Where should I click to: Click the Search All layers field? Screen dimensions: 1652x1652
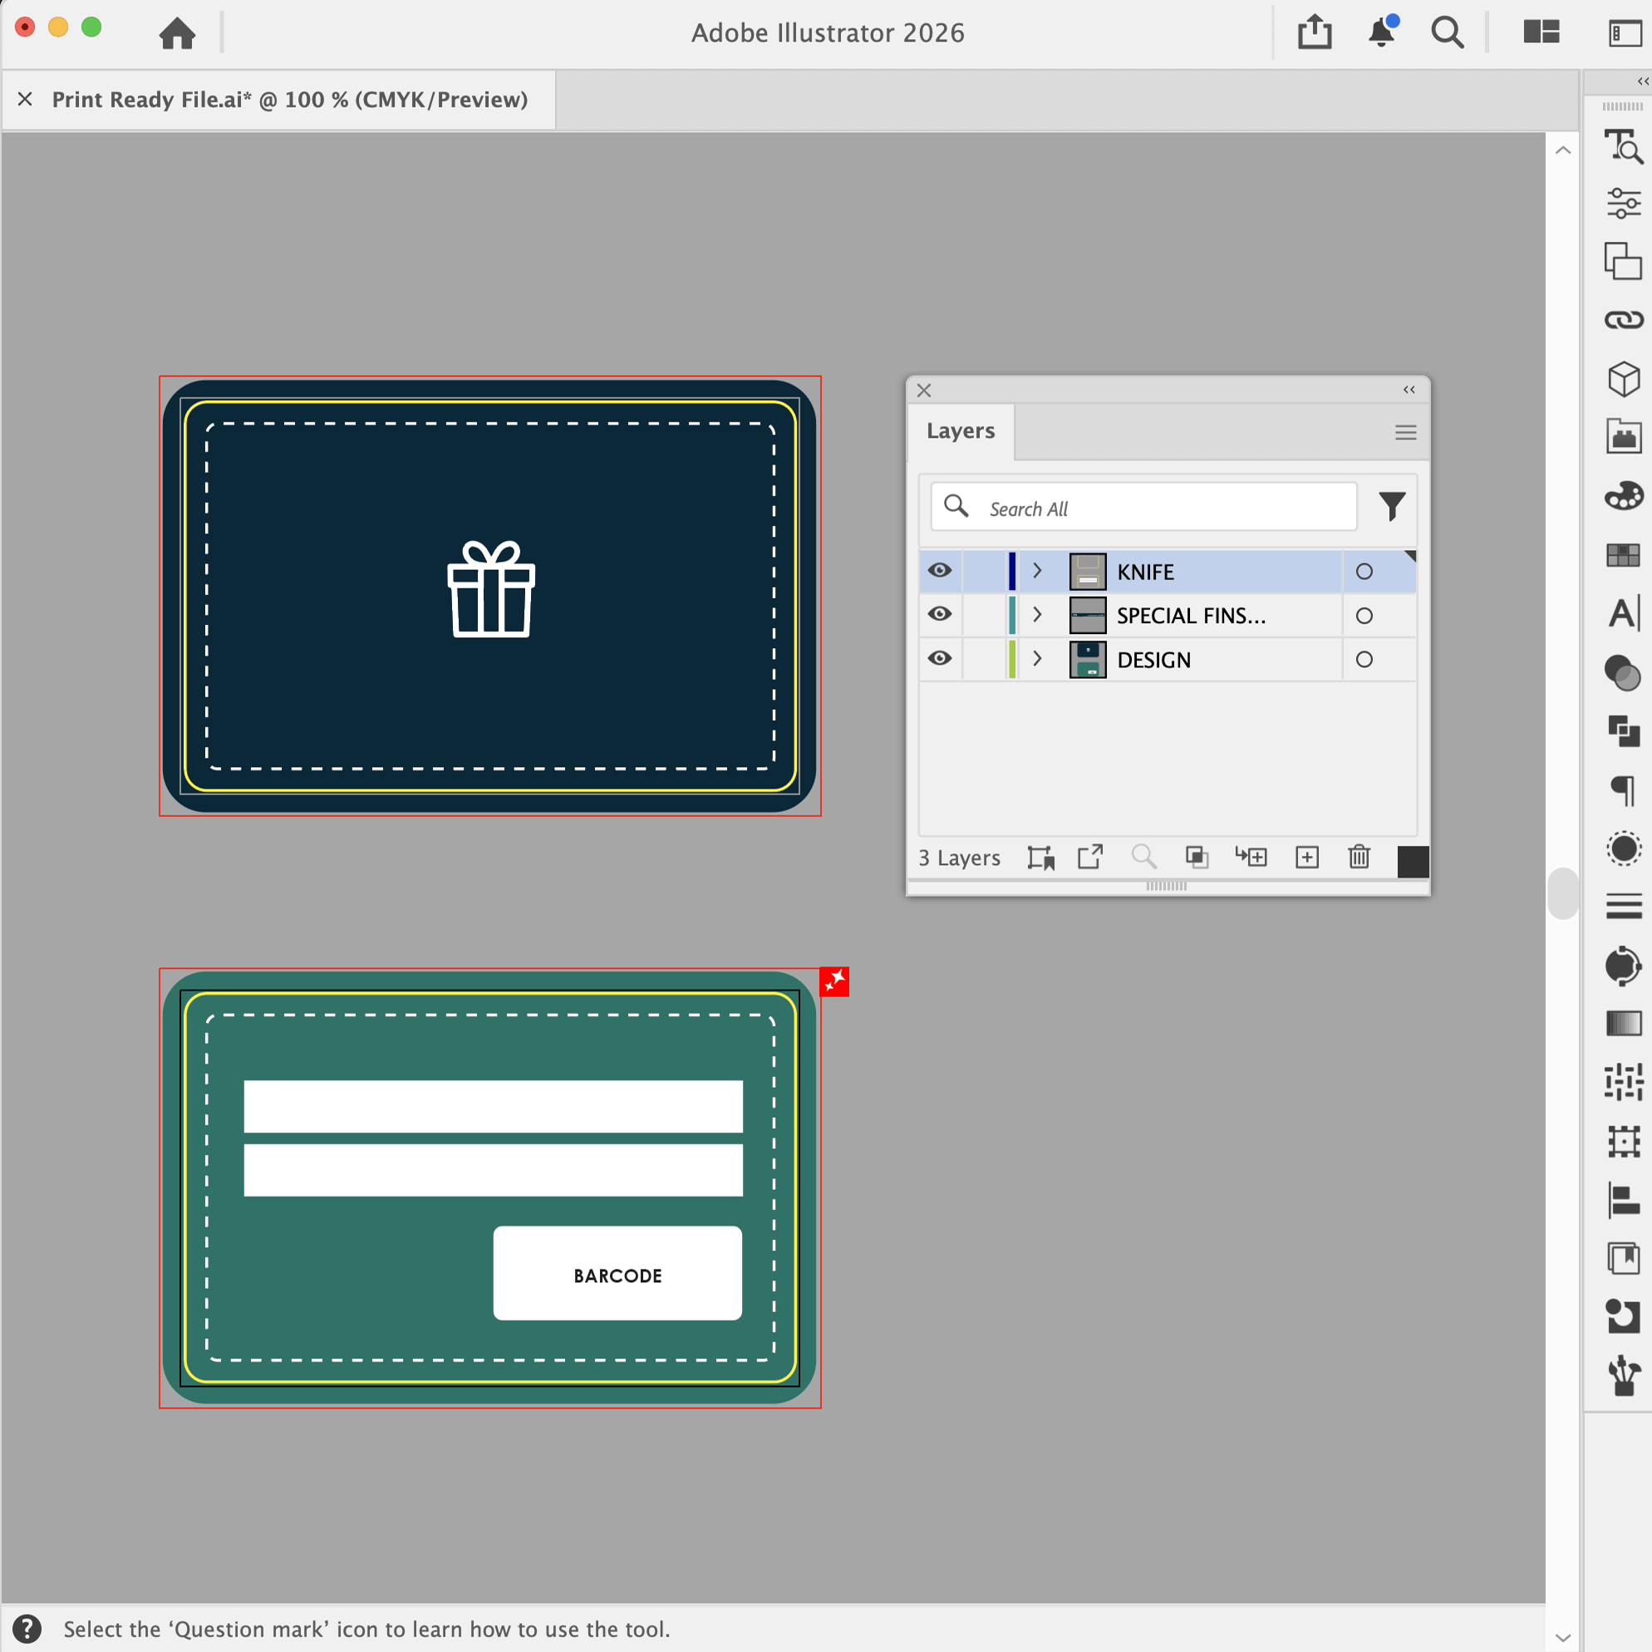pos(1143,507)
